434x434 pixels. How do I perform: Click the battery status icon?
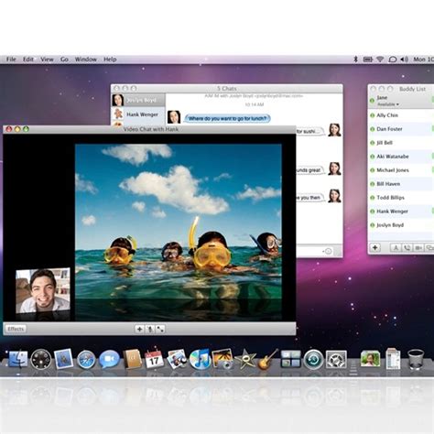368,60
